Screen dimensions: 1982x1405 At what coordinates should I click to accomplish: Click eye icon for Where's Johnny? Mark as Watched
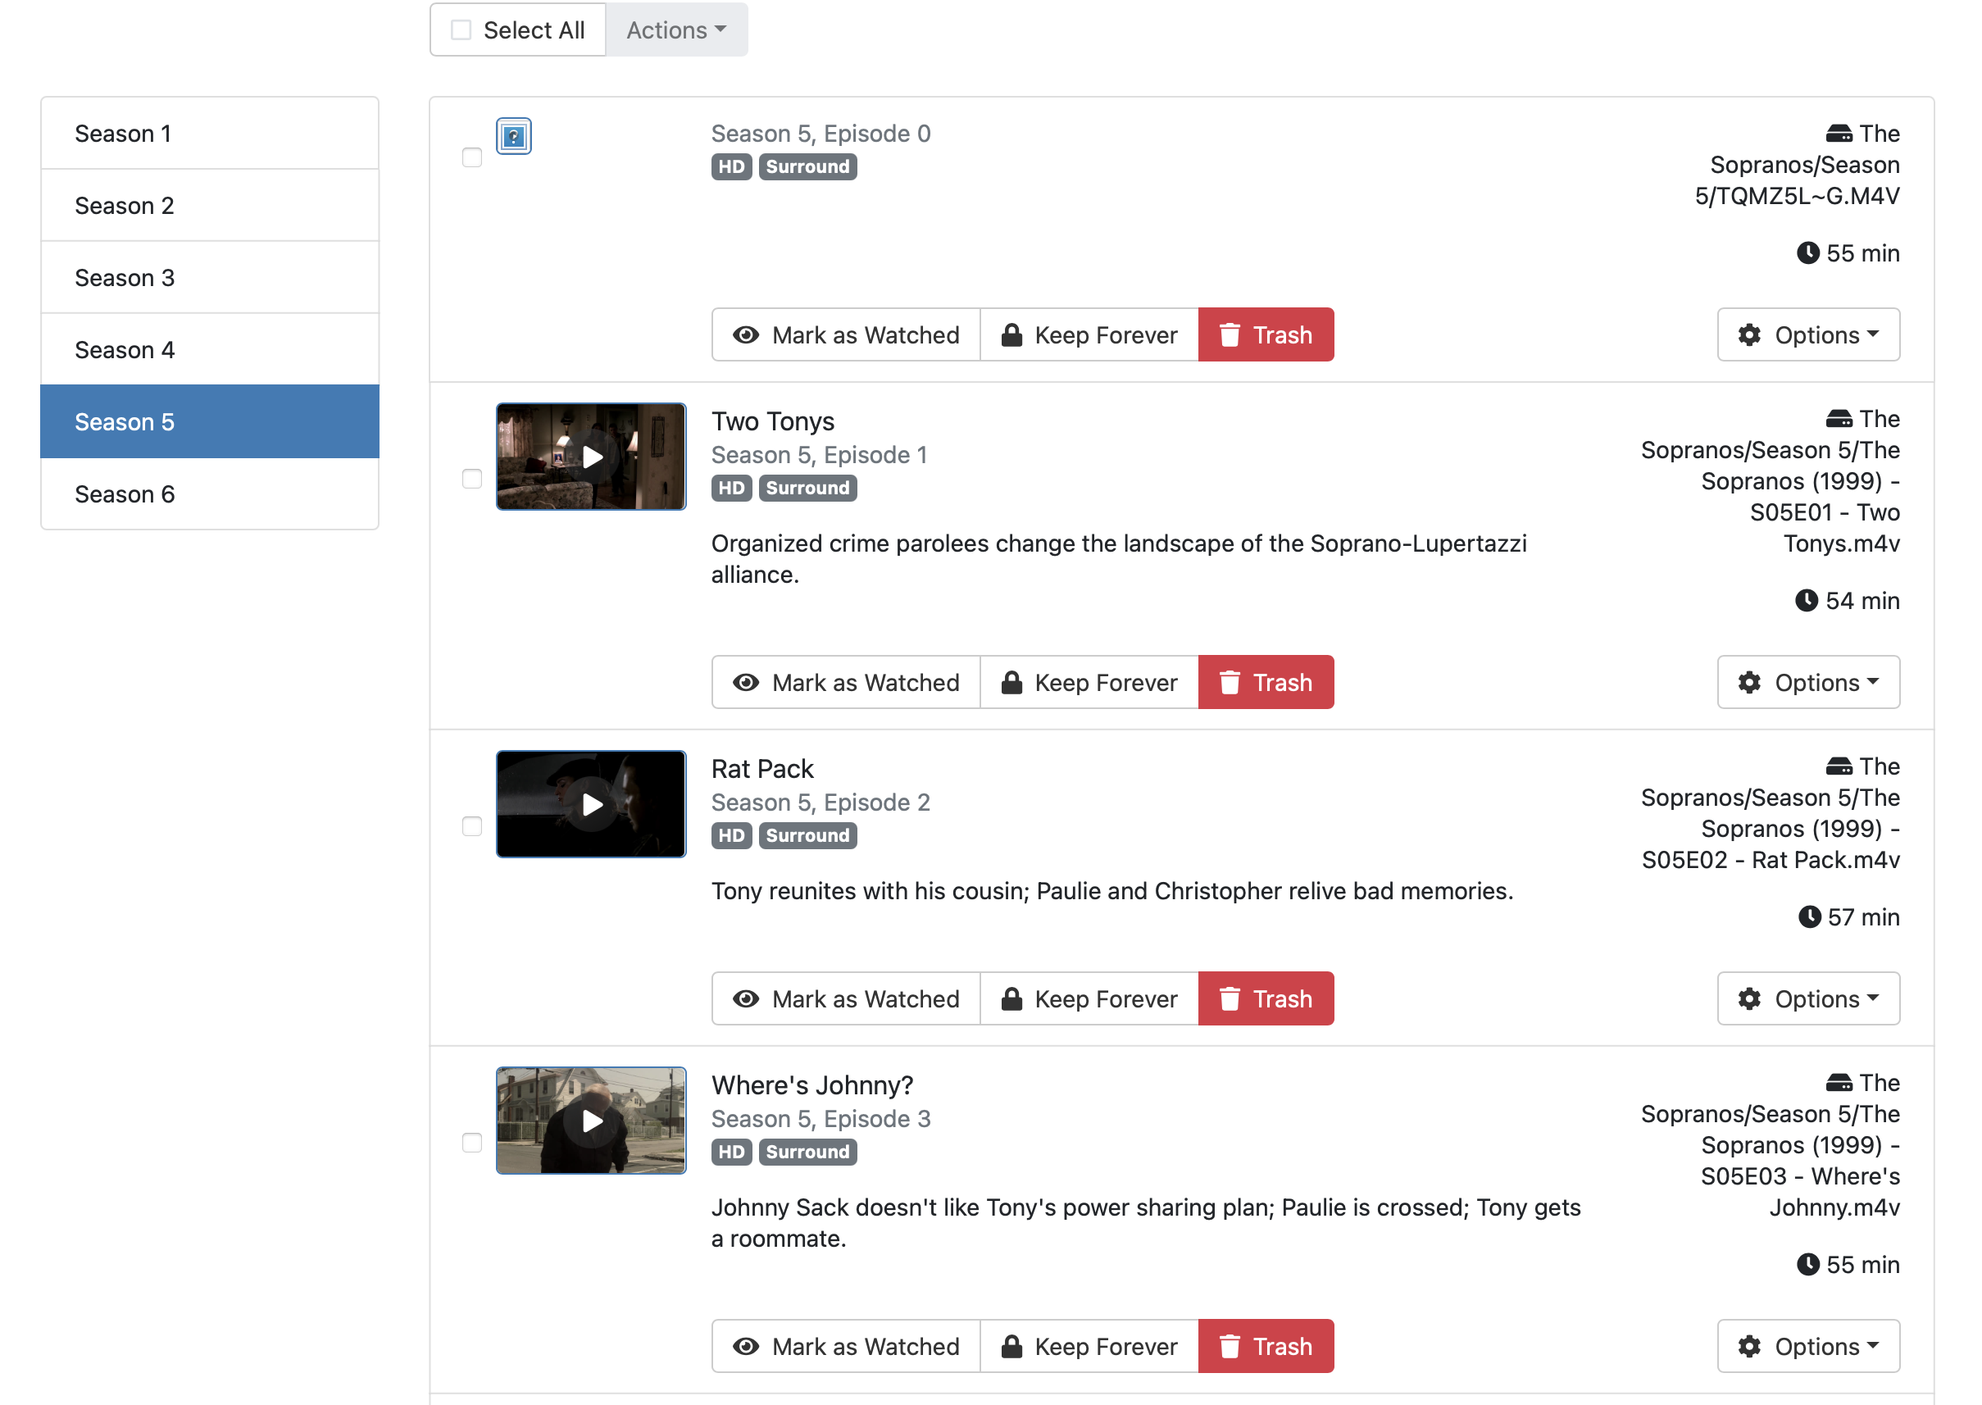coord(746,1347)
